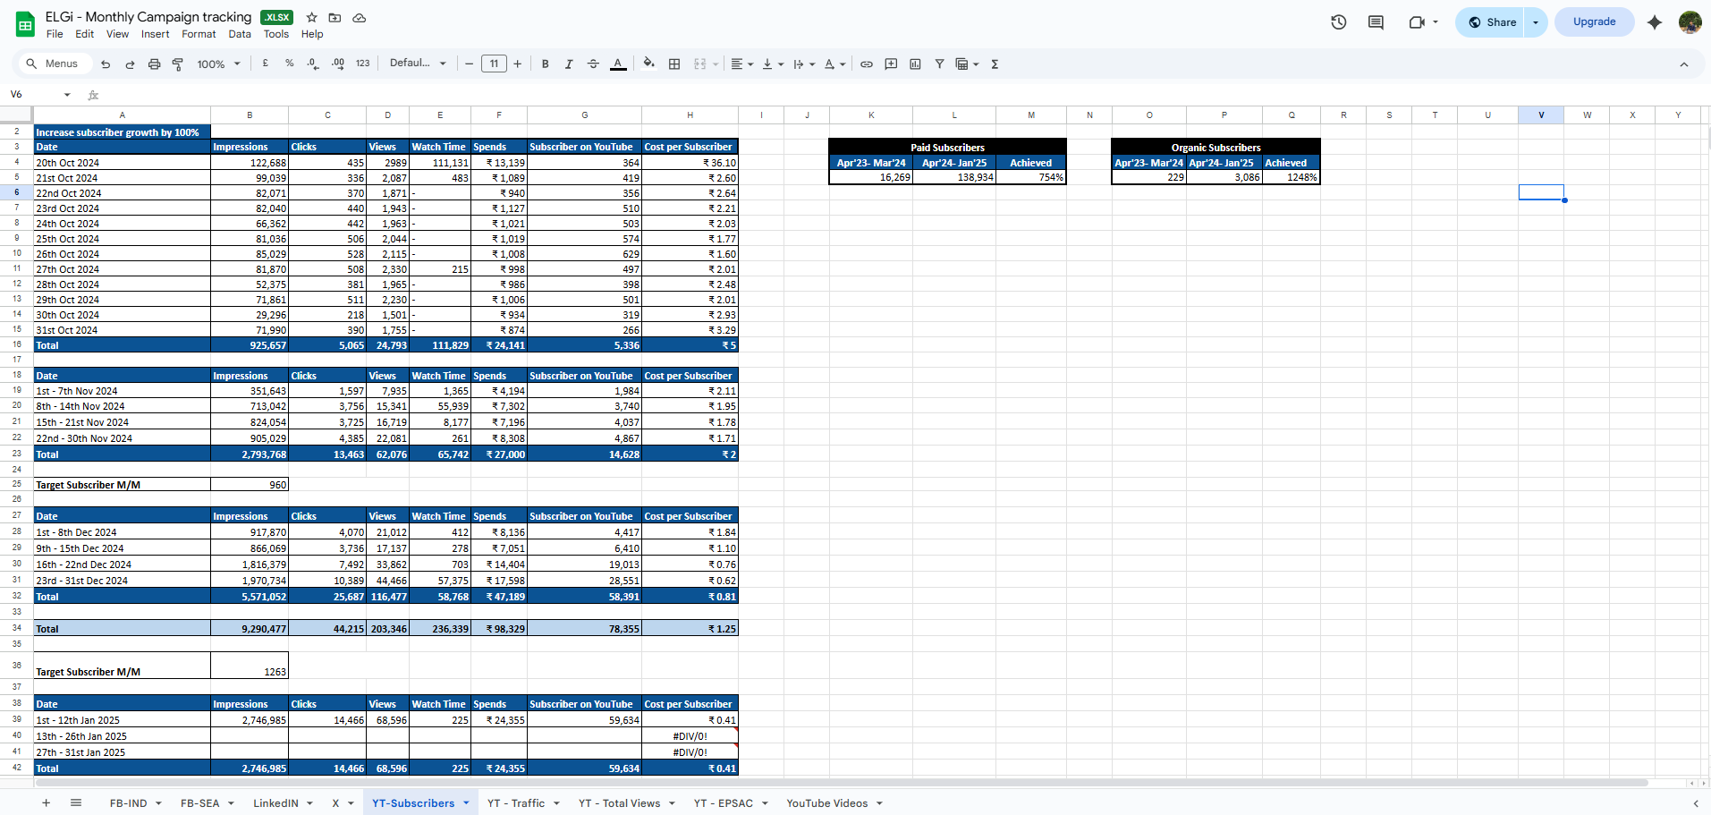Click the Upgrade button
Viewport: 1711px width, 815px height.
[1594, 22]
